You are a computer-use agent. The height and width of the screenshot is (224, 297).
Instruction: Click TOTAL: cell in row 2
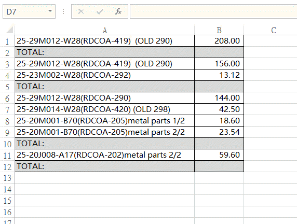[x=104, y=52]
